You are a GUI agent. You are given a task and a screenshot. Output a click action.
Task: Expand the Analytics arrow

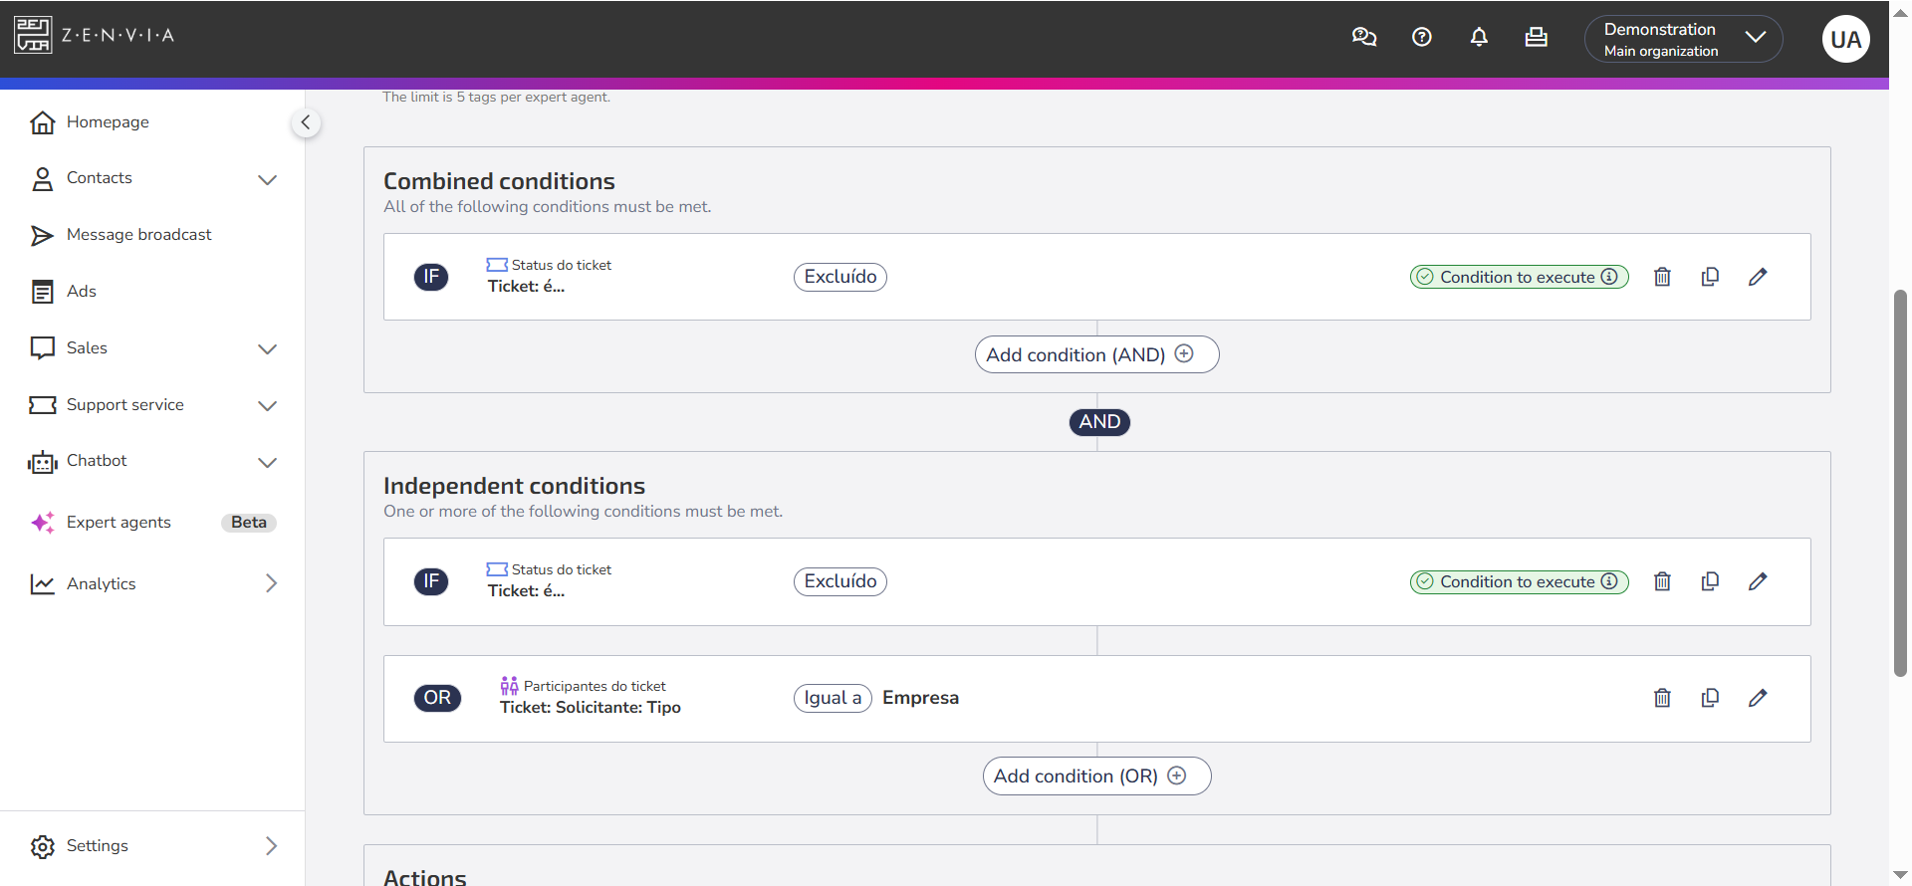271,583
